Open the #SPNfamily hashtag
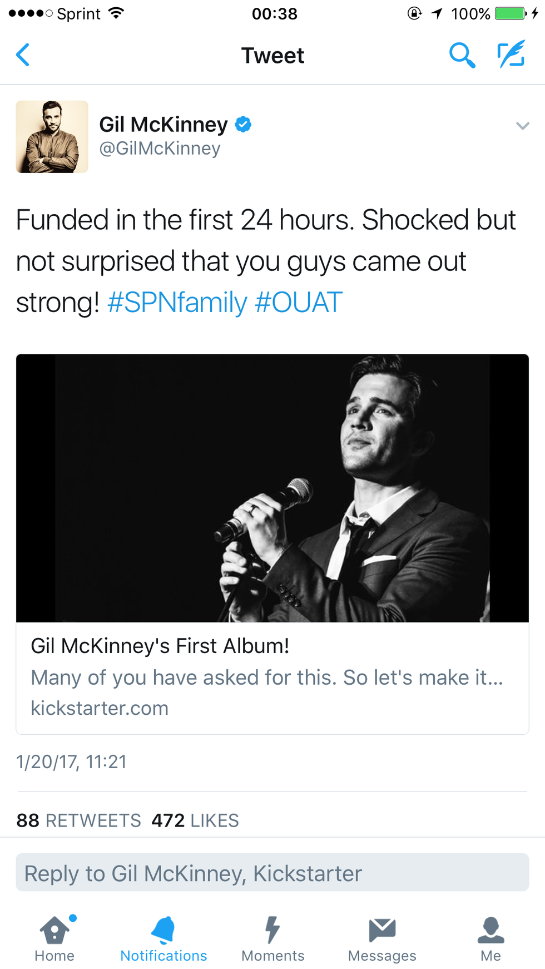The image size is (545, 969). 177,303
